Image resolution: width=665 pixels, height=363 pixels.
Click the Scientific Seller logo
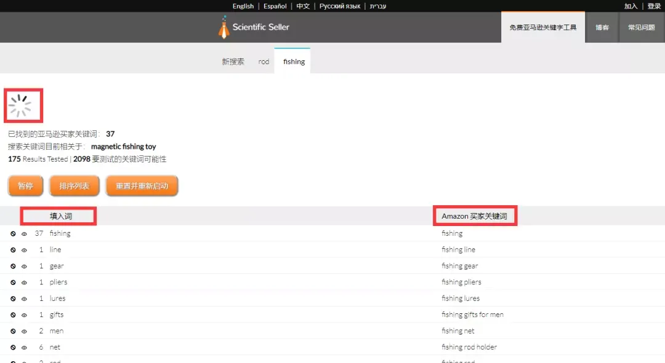(x=254, y=27)
